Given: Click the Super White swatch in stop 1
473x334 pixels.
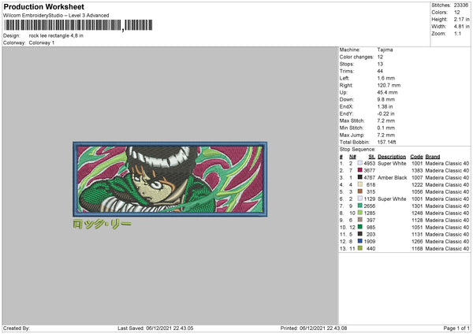Looking at the screenshot, I should 359,164.
